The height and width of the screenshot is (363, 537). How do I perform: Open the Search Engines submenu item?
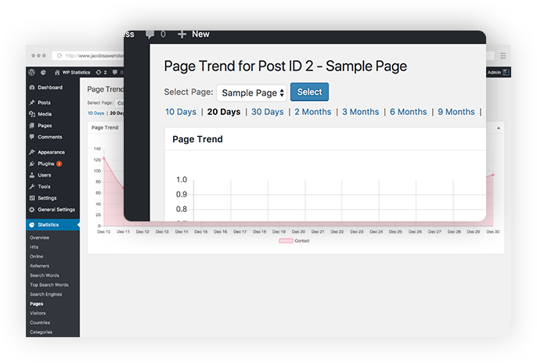[46, 294]
